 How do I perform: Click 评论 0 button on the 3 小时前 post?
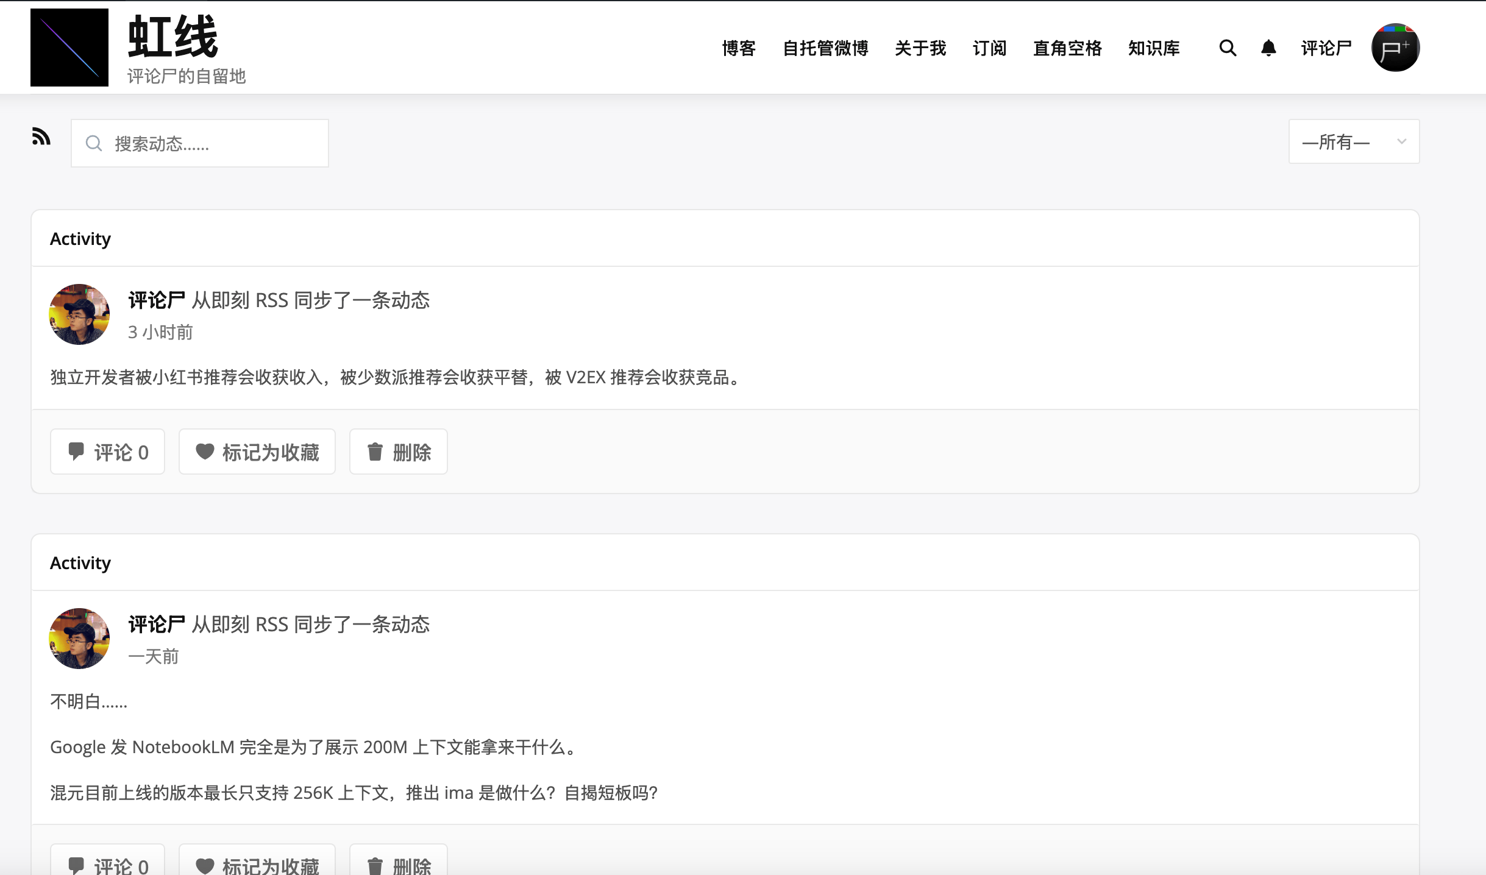(x=107, y=452)
